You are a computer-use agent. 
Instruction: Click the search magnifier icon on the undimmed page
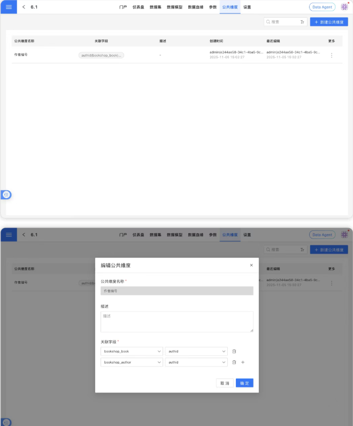[x=268, y=22]
